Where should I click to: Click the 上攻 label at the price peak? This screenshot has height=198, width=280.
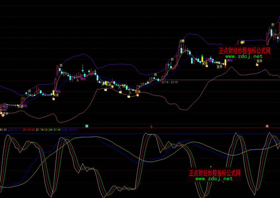[182, 41]
